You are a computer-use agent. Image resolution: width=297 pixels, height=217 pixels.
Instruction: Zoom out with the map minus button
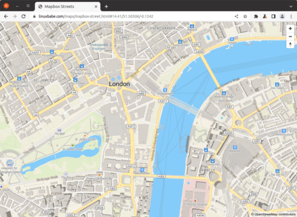coord(290,37)
